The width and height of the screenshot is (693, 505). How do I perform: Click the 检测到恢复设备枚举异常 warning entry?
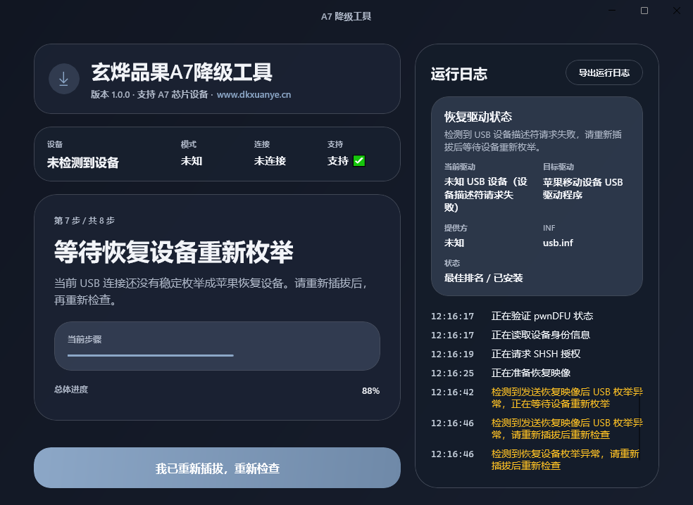point(563,460)
